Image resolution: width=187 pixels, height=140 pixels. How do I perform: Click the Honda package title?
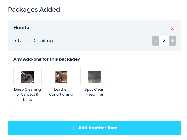click(21, 28)
